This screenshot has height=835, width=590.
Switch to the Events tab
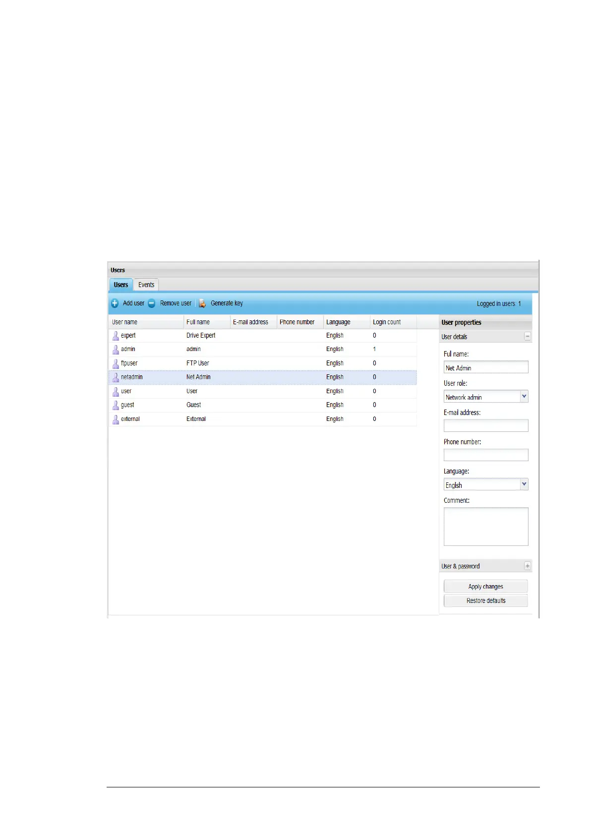pos(146,285)
